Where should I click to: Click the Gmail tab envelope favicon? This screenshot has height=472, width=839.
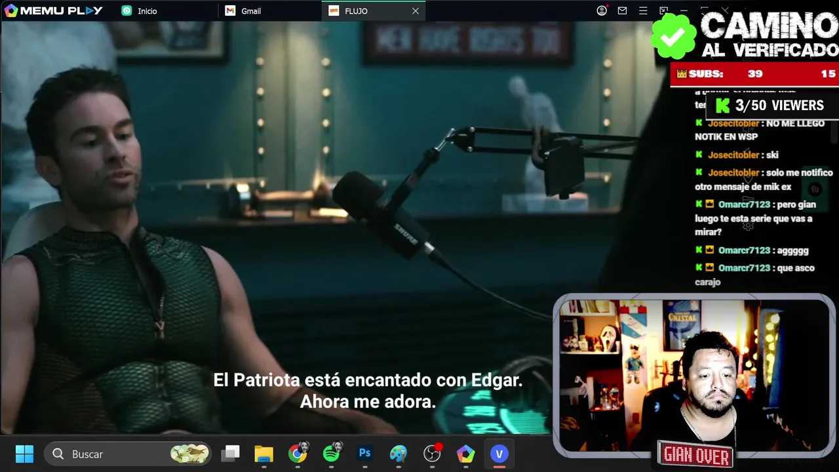[230, 10]
